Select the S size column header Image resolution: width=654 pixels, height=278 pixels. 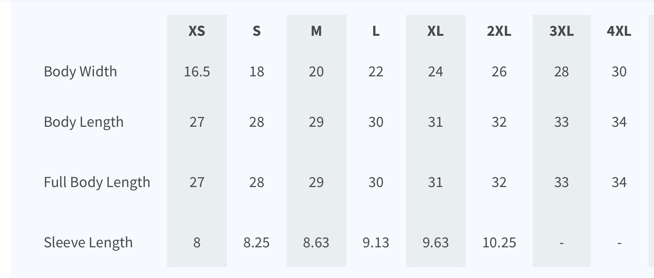(x=257, y=31)
